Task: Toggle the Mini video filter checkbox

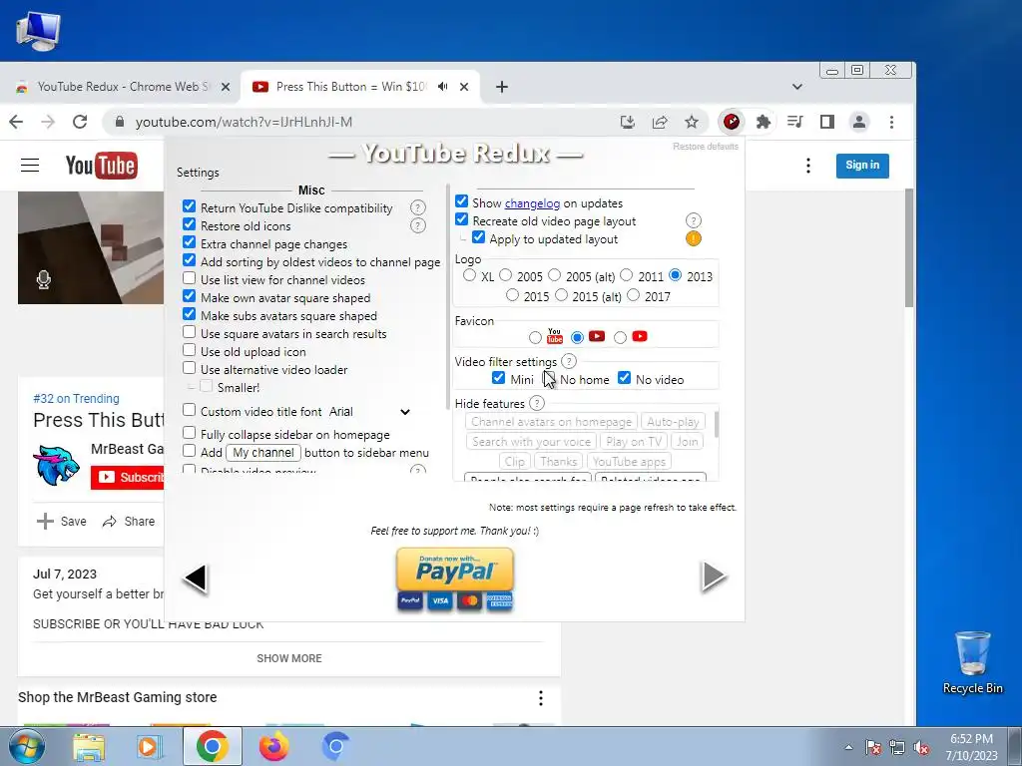Action: coord(499,378)
